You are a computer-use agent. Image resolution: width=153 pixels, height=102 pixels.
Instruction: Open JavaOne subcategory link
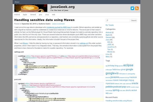[111, 47]
